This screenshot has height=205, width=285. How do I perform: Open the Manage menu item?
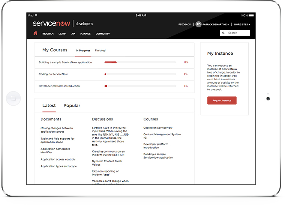(x=85, y=34)
